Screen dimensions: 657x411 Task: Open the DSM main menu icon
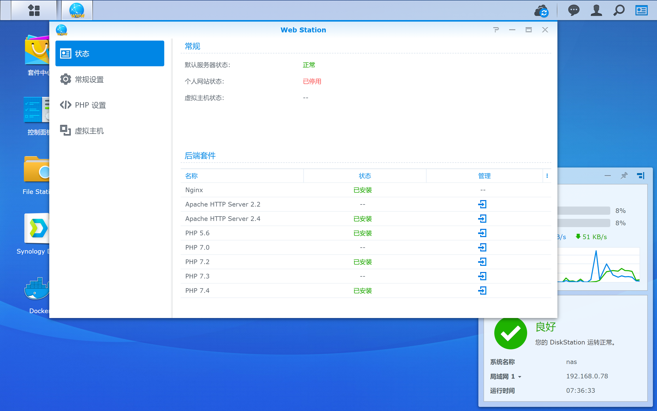pyautogui.click(x=34, y=10)
